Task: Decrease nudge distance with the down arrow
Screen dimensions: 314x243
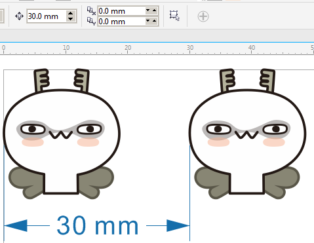Action: pos(71,19)
